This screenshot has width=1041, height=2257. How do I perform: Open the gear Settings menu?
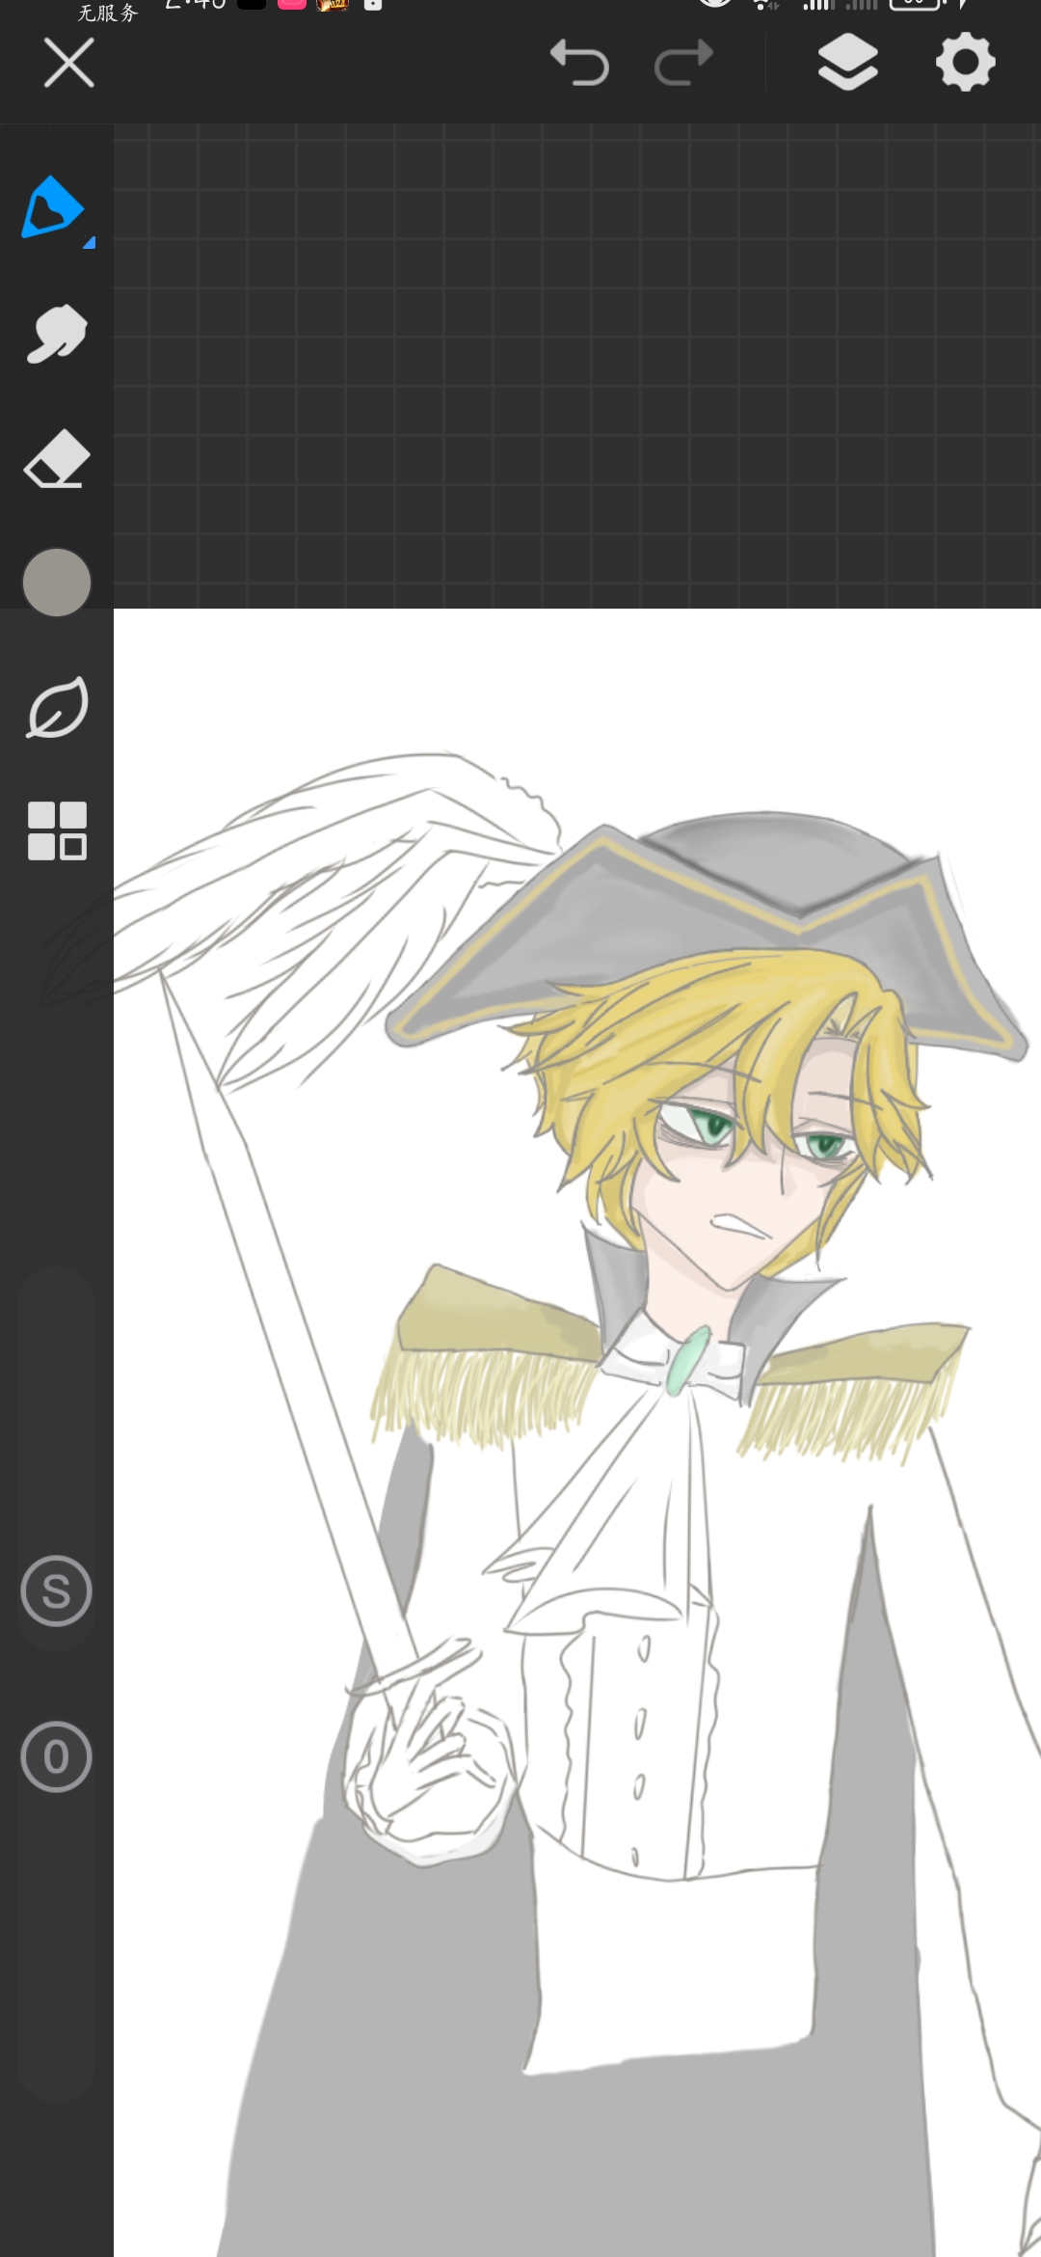tap(965, 64)
